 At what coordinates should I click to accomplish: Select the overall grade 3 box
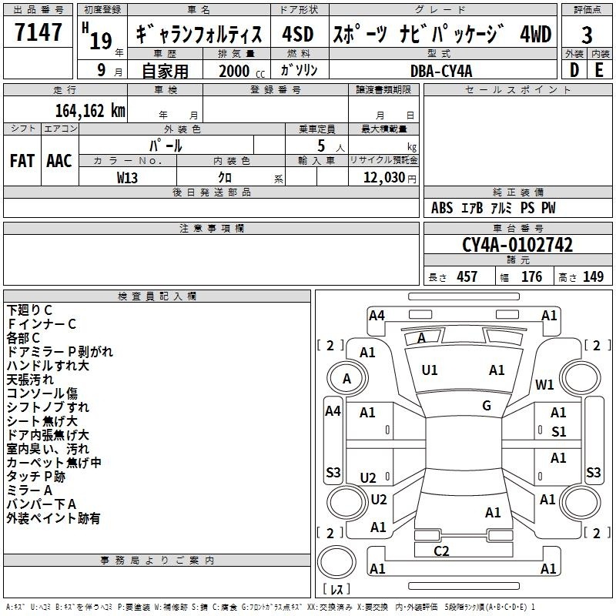point(587,35)
